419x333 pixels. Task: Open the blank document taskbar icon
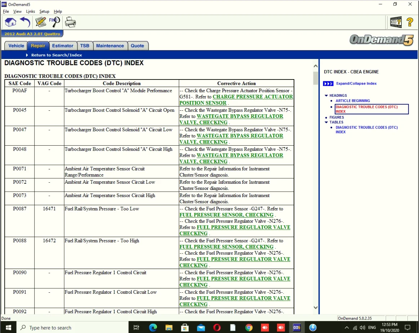[233, 327]
